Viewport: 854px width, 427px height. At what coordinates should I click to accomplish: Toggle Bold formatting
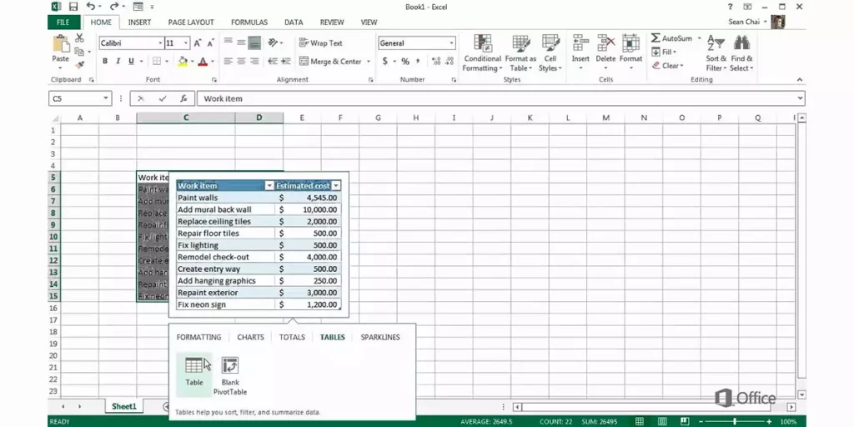click(x=105, y=62)
